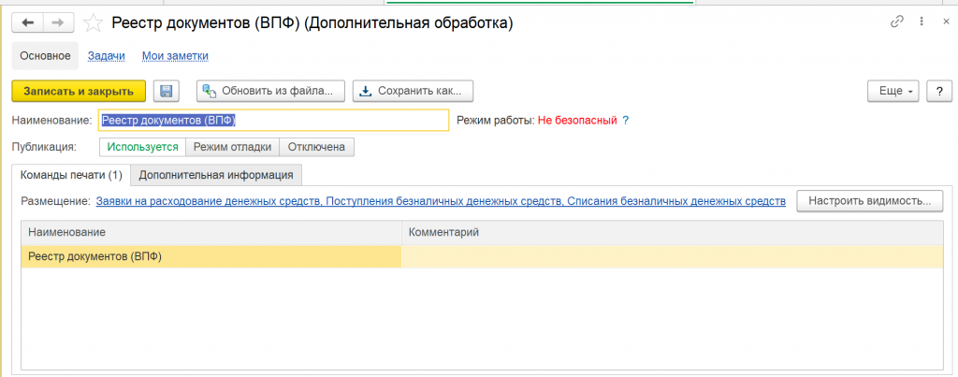Add form to favorites star
The image size is (958, 377).
(x=94, y=22)
